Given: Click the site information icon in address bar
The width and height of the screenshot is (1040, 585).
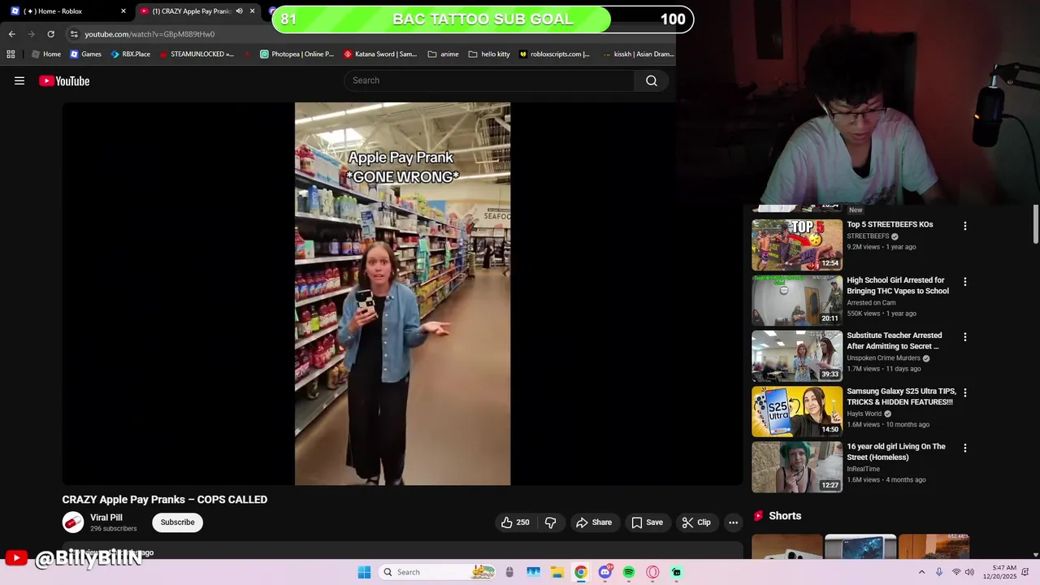Looking at the screenshot, I should (x=74, y=34).
